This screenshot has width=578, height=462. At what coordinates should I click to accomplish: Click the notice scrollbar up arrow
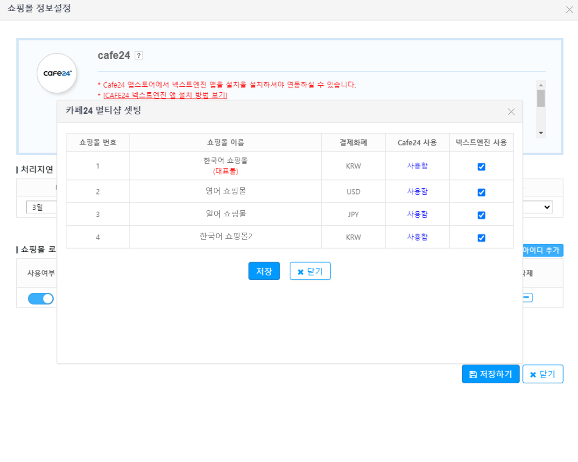[541, 85]
